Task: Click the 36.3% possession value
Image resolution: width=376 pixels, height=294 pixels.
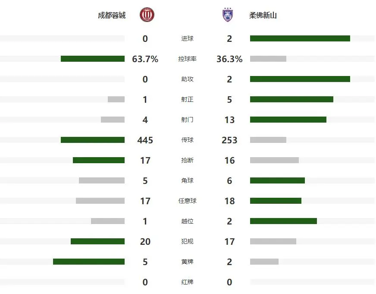Action: 229,59
